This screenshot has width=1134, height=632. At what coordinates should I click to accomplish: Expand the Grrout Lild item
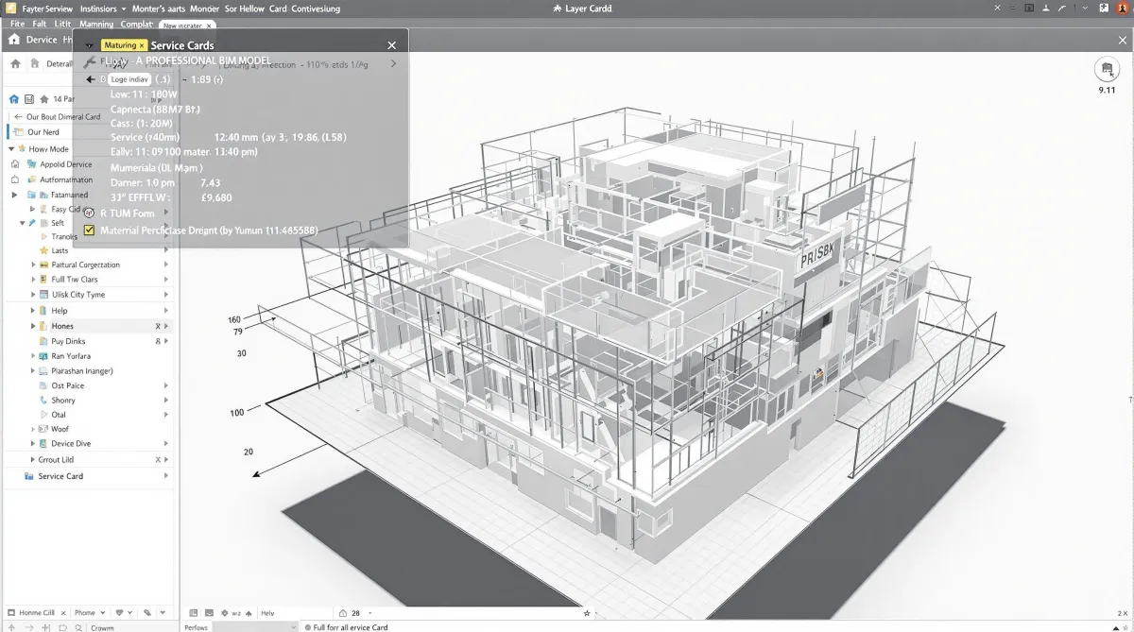32,459
